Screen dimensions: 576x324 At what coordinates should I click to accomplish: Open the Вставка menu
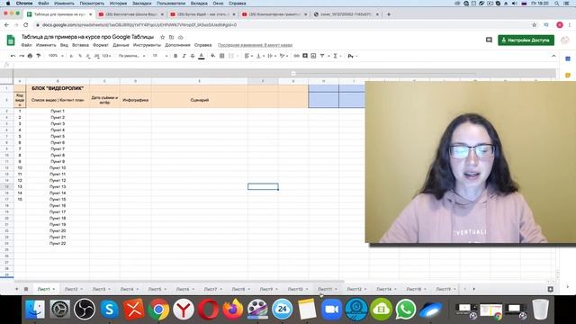click(80, 45)
